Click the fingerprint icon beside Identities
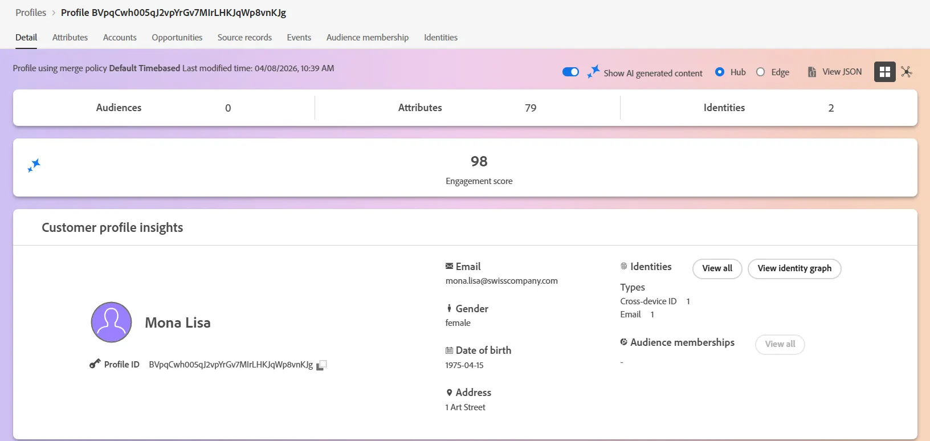The image size is (930, 441). point(623,266)
